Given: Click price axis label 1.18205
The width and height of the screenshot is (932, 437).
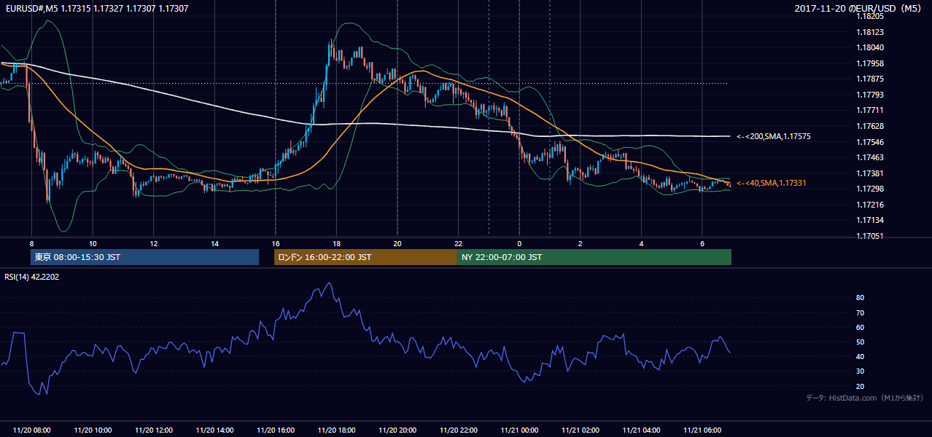Looking at the screenshot, I should pyautogui.click(x=869, y=16).
